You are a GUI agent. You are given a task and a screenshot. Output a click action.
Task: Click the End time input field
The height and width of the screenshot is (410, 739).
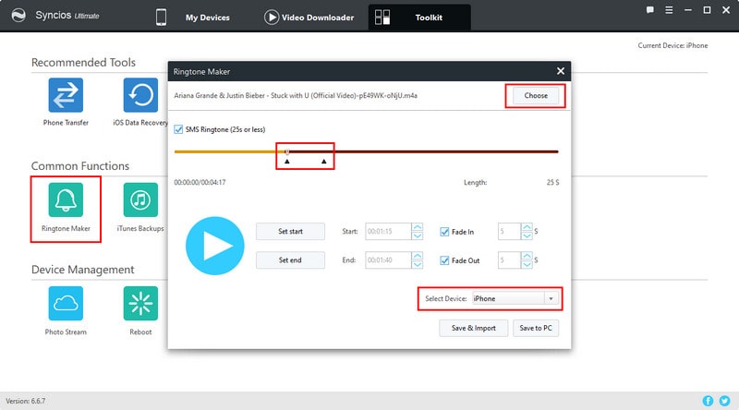tap(388, 260)
